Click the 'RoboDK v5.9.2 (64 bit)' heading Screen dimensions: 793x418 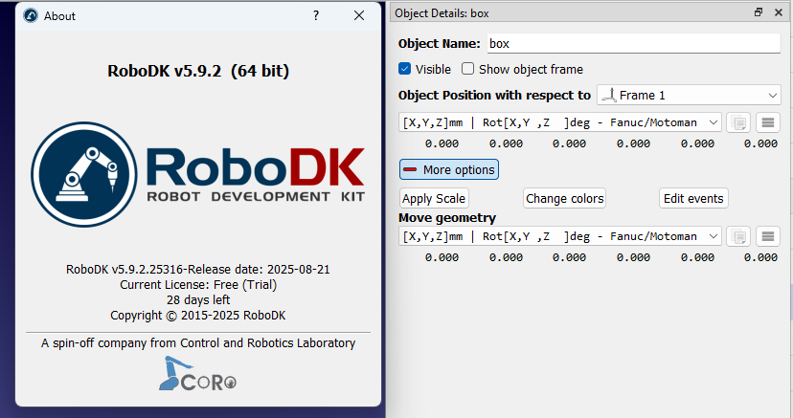coord(198,71)
